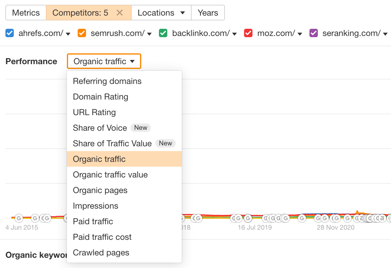391x268 pixels.
Task: Switch to the Years tab
Action: coord(208,13)
